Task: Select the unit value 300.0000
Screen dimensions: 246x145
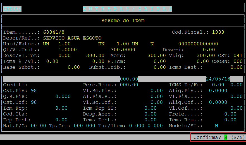Action: pyautogui.click(x=123, y=50)
